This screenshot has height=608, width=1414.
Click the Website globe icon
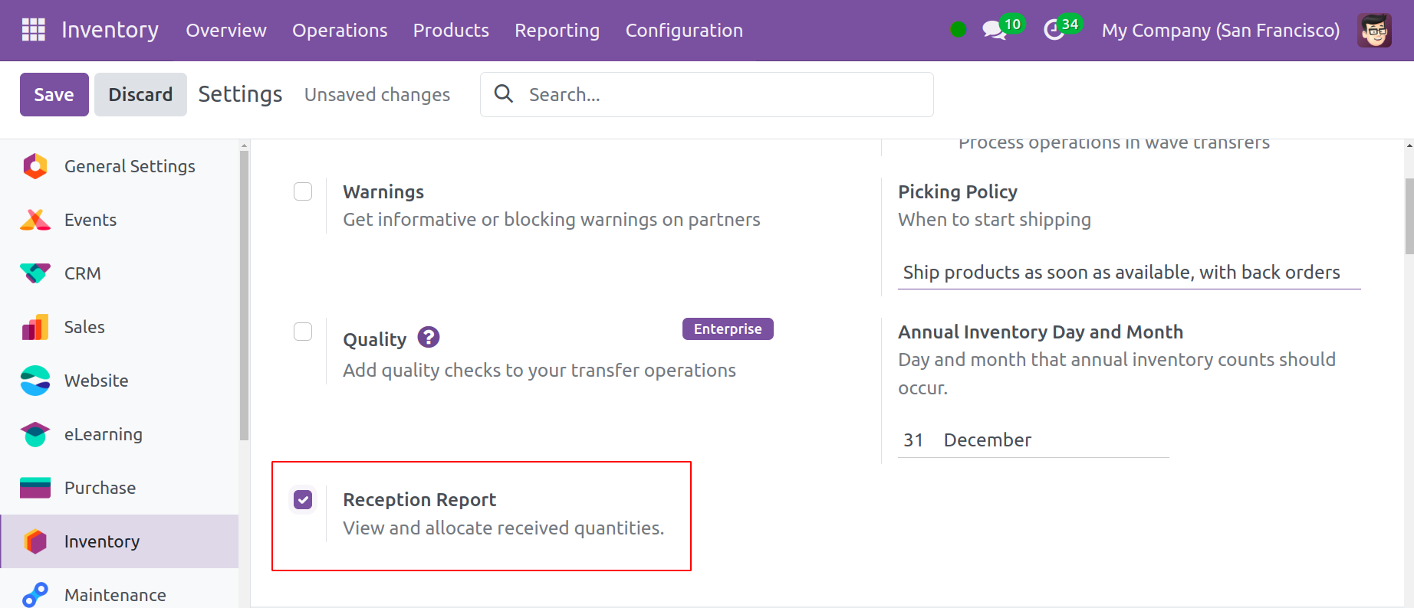(x=35, y=381)
